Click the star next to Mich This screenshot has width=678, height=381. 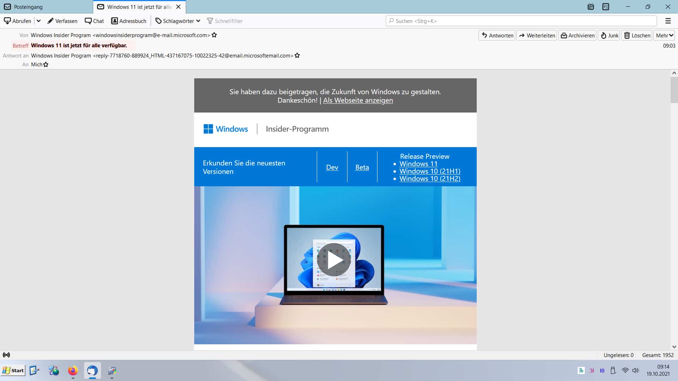pos(46,65)
